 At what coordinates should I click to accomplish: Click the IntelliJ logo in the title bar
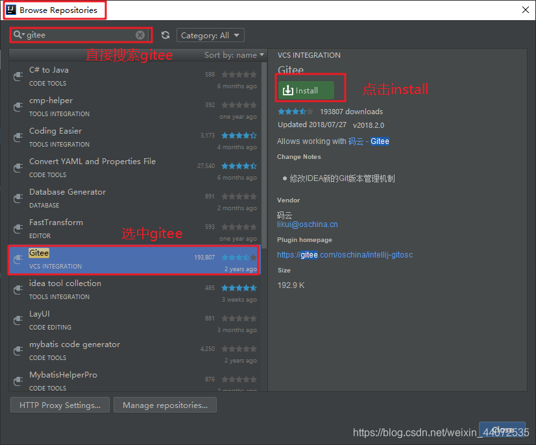[11, 10]
